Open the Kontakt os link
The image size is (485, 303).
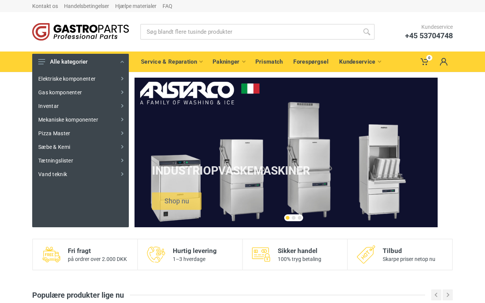45,6
